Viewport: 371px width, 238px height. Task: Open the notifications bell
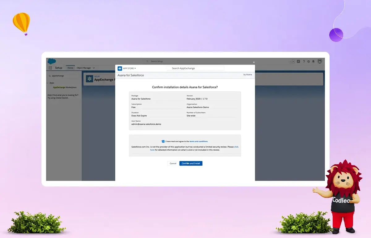(x=313, y=61)
